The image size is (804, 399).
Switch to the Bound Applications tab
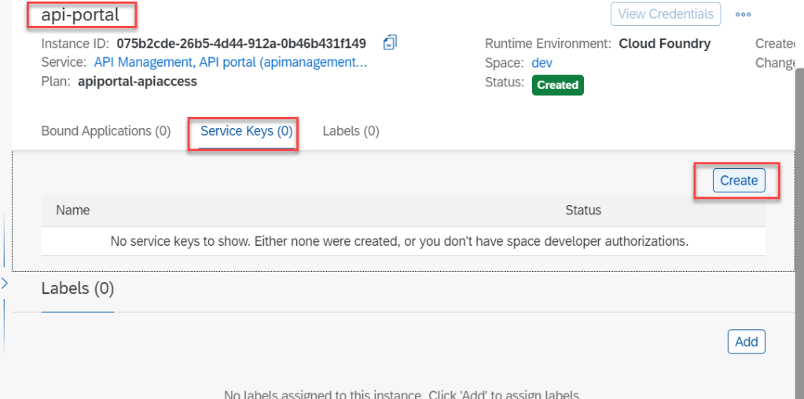pyautogui.click(x=105, y=131)
